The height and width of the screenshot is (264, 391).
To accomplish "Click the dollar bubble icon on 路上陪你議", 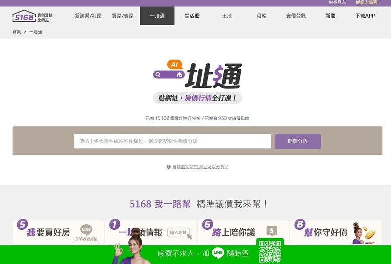I will point(272,231).
